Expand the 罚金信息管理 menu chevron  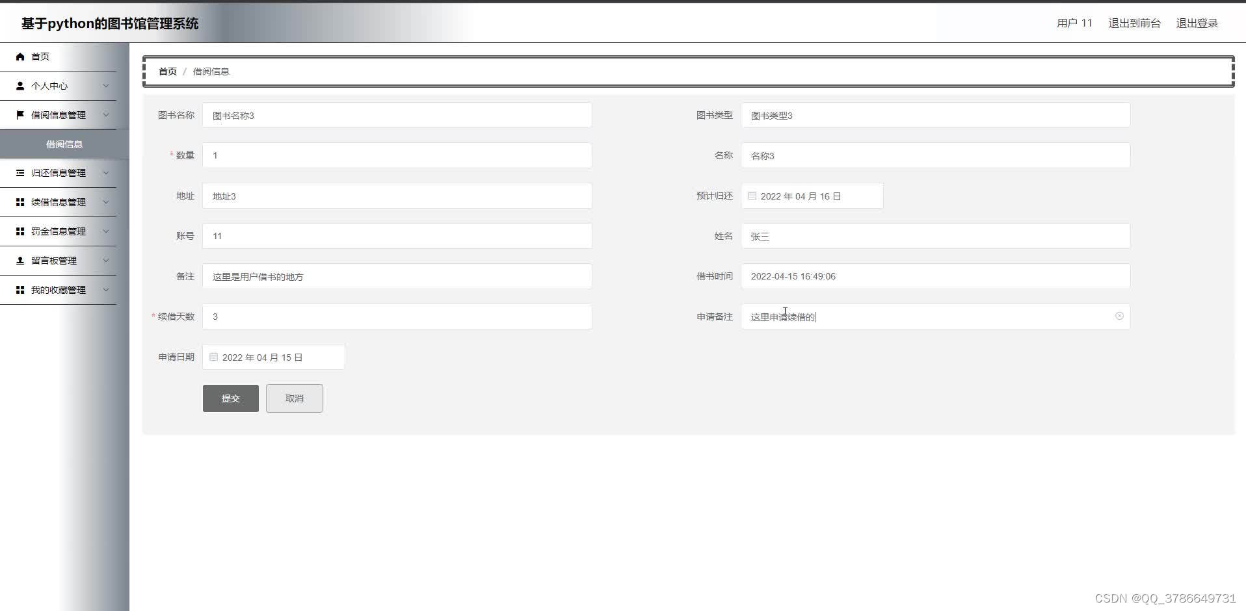106,231
